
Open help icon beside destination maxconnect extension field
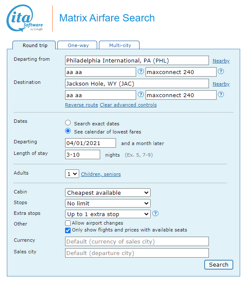tap(221, 95)
